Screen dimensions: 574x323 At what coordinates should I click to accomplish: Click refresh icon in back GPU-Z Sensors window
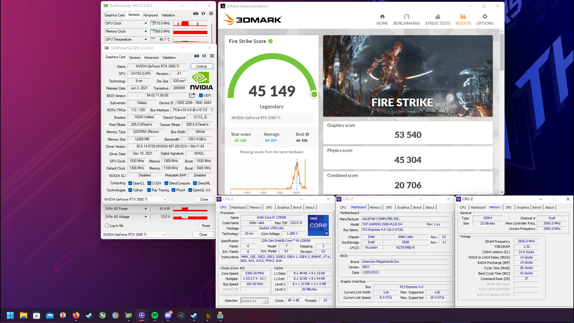203,13
